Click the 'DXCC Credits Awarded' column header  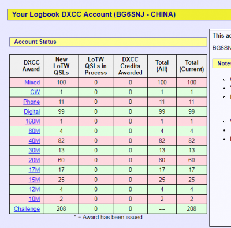click(131, 66)
